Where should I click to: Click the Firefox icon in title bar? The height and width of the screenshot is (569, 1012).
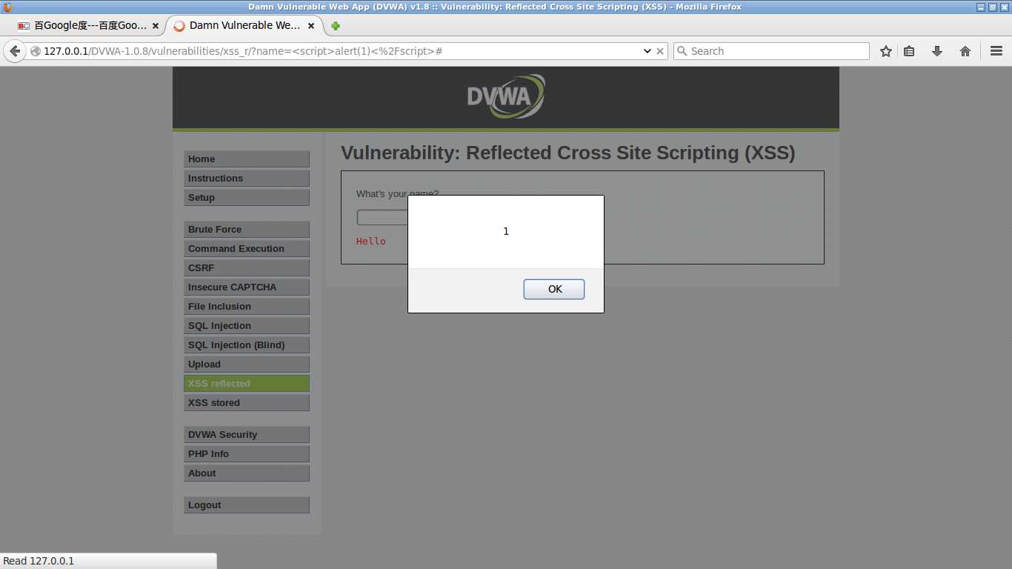[x=8, y=7]
